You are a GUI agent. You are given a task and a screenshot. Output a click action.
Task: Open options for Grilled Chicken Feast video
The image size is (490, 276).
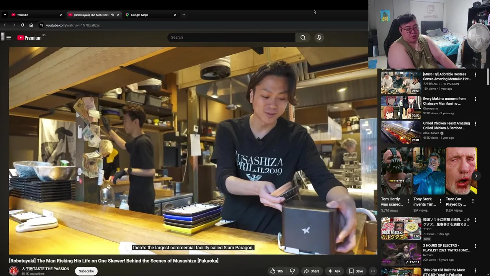click(475, 124)
